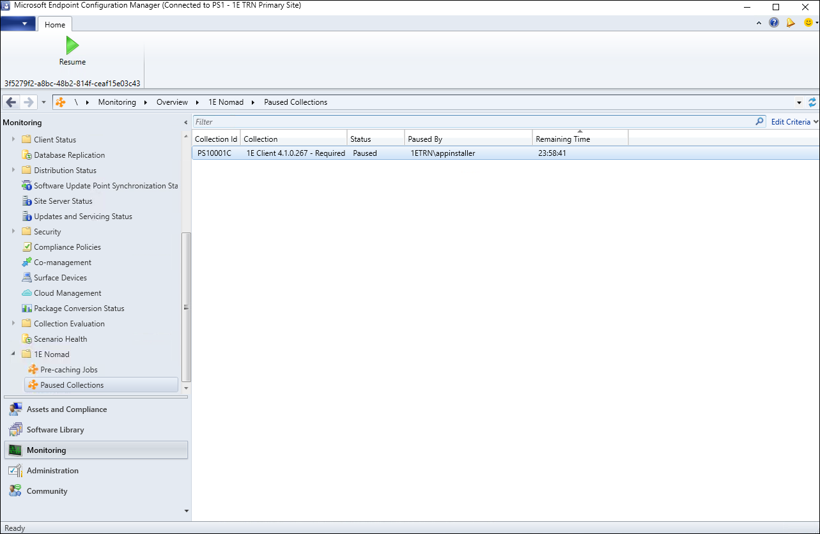This screenshot has width=820, height=534.
Task: Open the blue application menu button
Action: click(19, 24)
